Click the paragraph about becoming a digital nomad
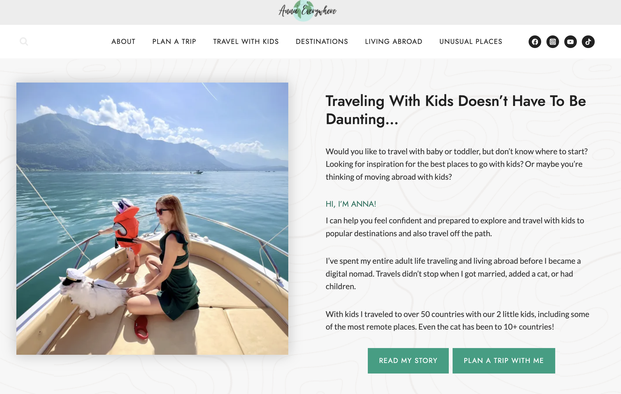 453,274
